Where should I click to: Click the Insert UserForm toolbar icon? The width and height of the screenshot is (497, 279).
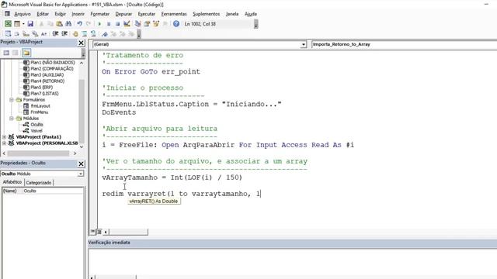(x=17, y=24)
